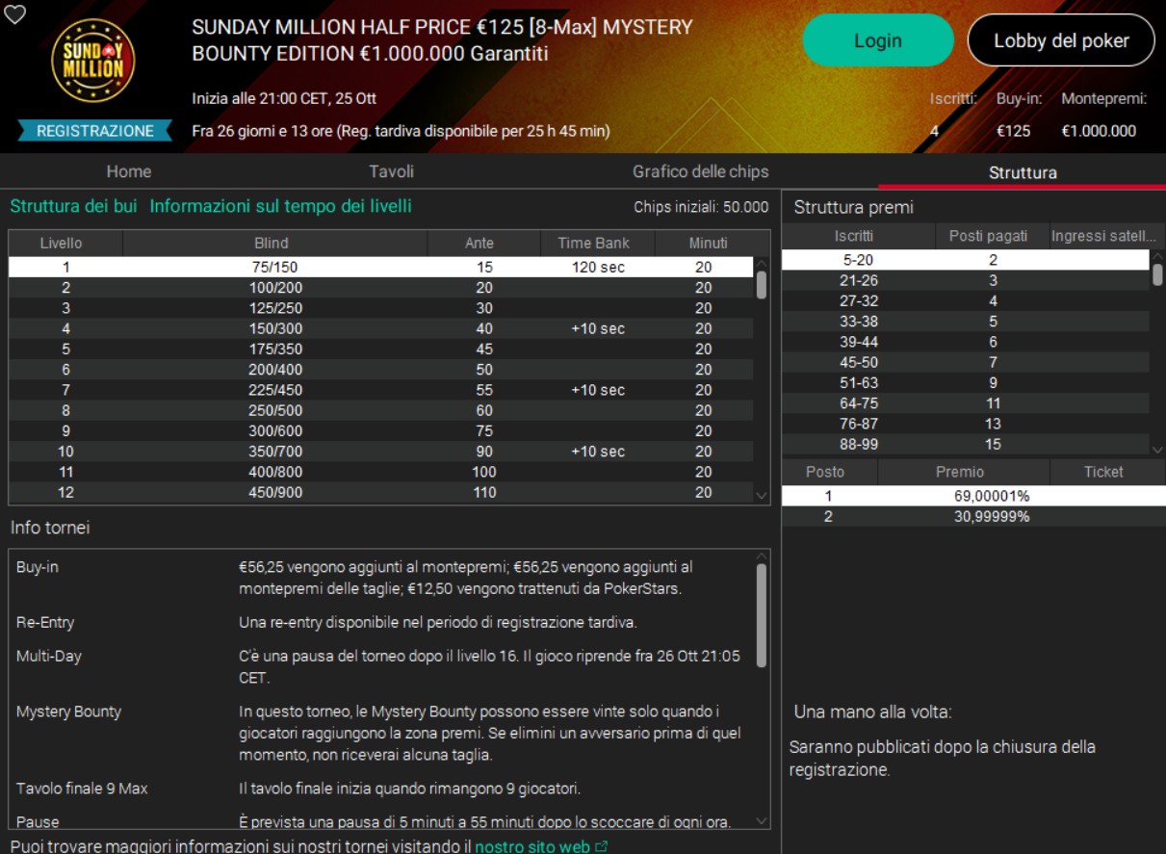Image resolution: width=1166 pixels, height=854 pixels.
Task: Switch to the Tavoli tab
Action: tap(391, 171)
